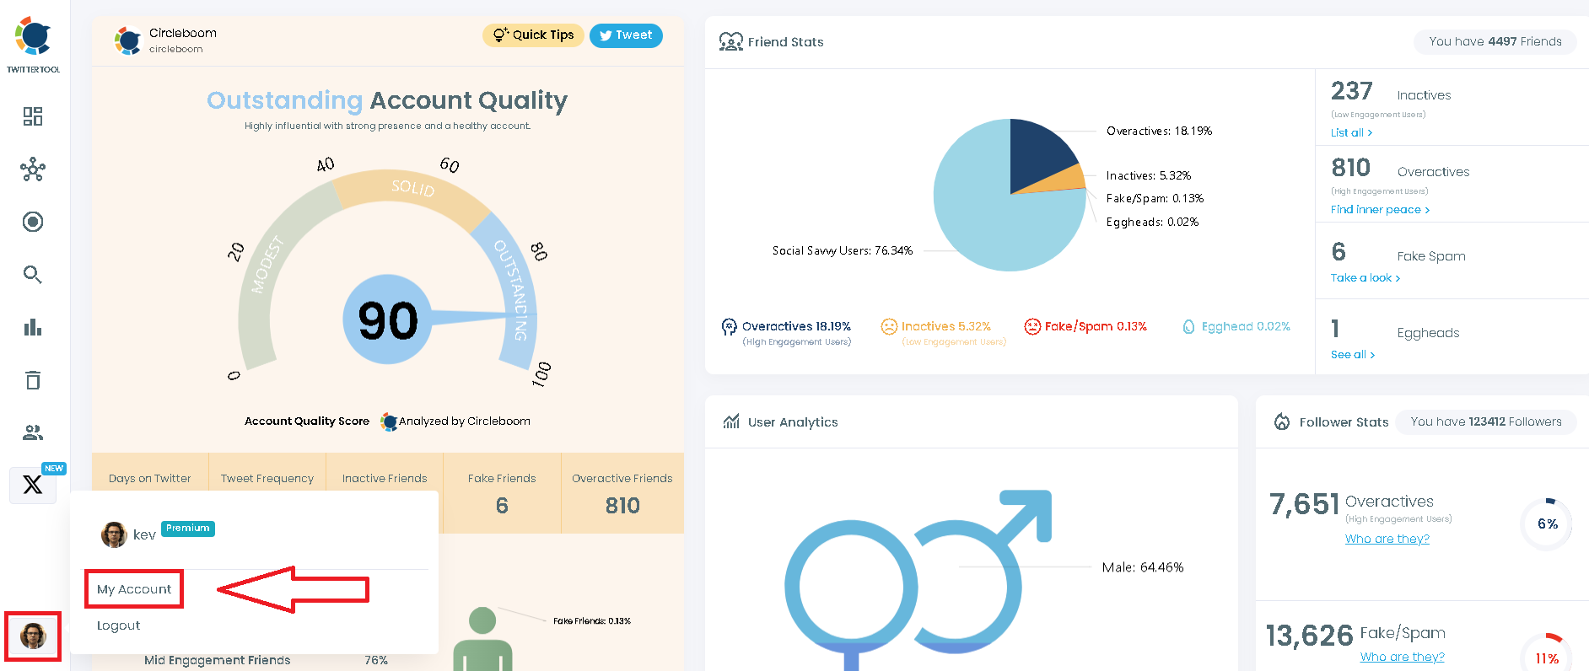Click Who are they under Fake/Spam followers
The width and height of the screenshot is (1589, 671).
click(1403, 657)
